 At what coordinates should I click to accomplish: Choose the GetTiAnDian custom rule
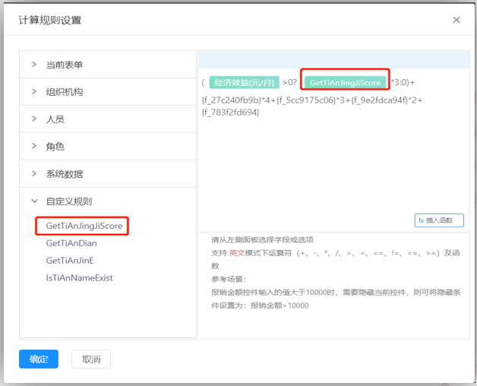71,243
